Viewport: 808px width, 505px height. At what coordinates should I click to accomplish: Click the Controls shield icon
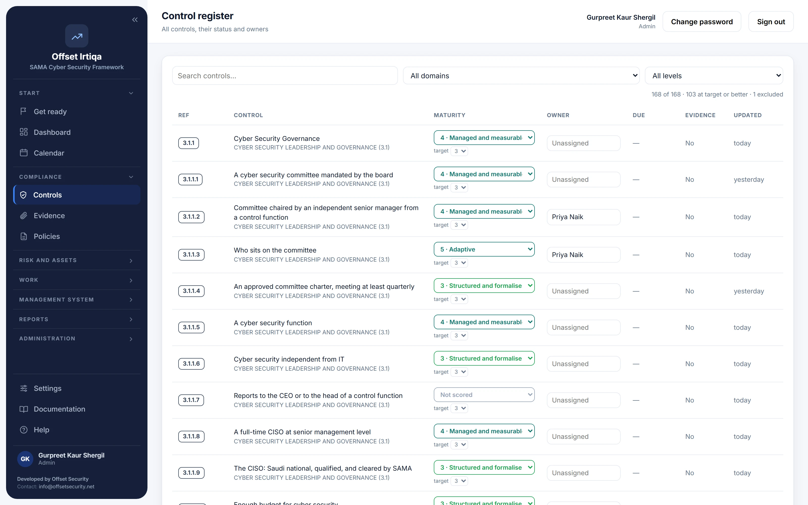point(23,195)
